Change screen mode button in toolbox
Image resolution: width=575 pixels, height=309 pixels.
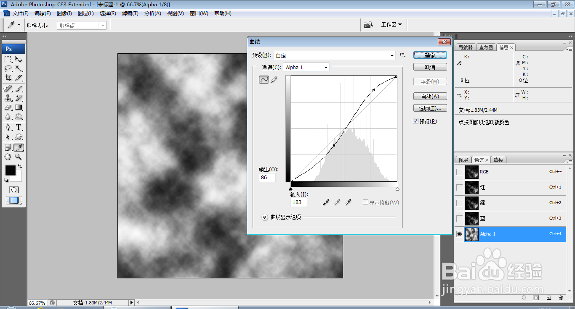pyautogui.click(x=13, y=201)
